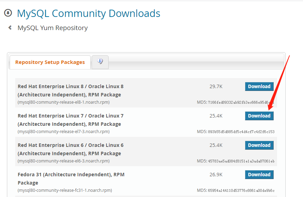Download the Red Hat Enterprise Linux 7 package

259,116
